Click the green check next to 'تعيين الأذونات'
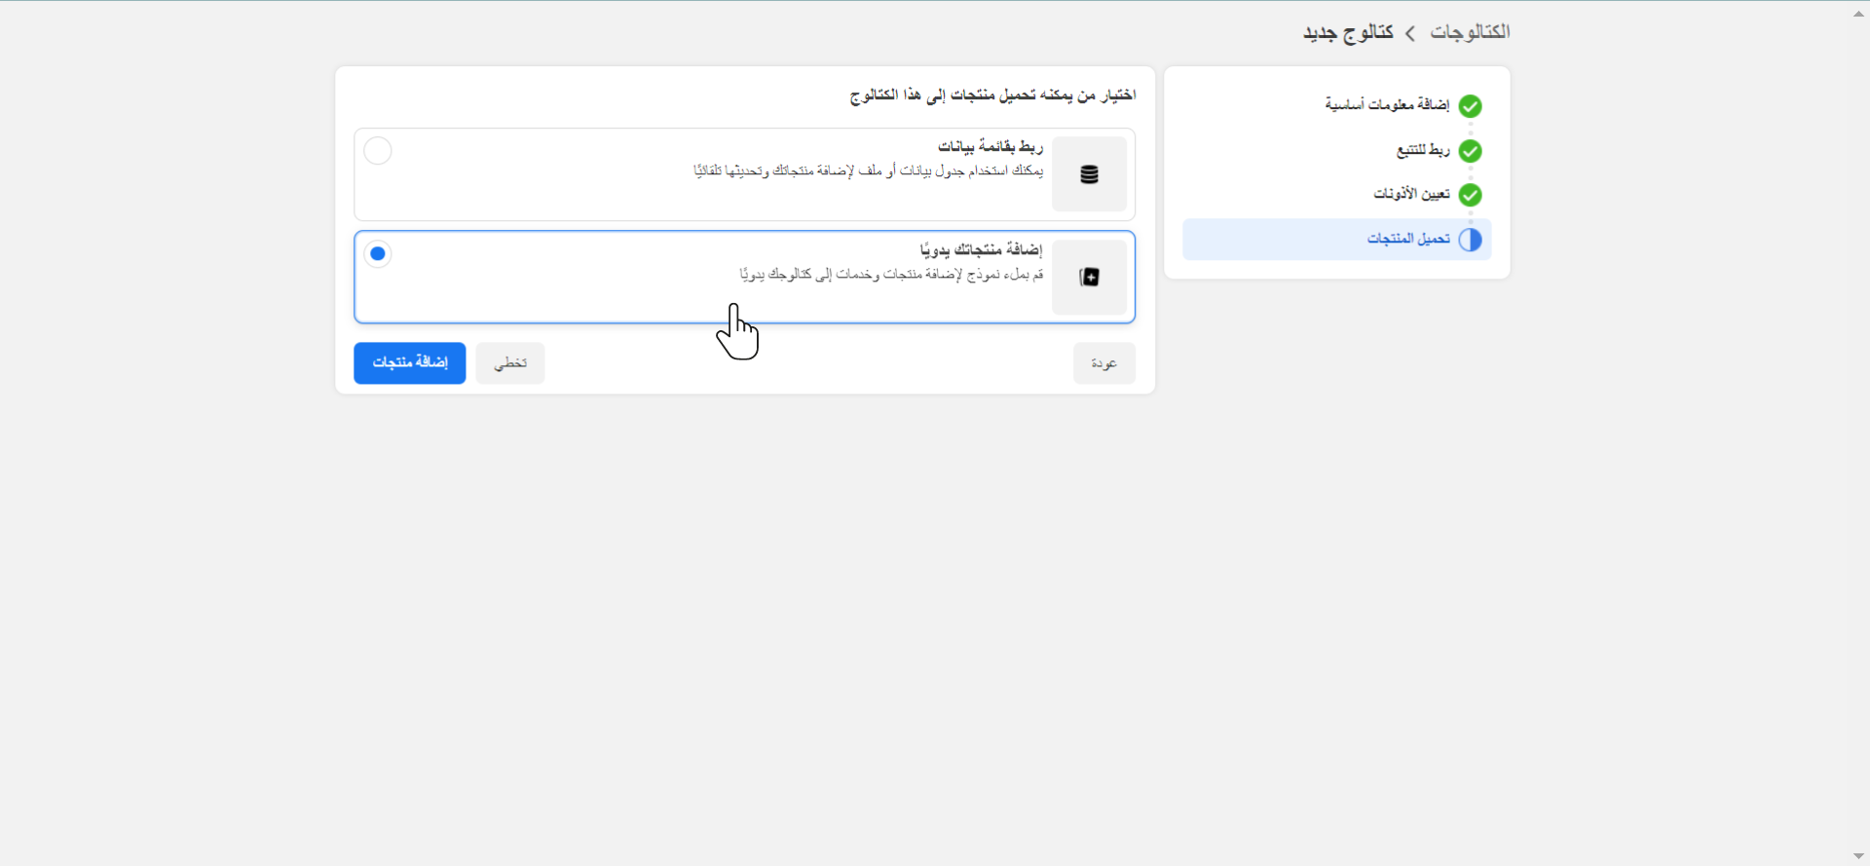Viewport: 1870px width, 866px height. point(1470,195)
